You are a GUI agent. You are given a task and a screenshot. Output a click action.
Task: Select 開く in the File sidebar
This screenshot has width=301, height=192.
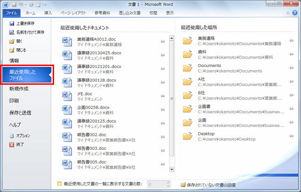point(16,41)
